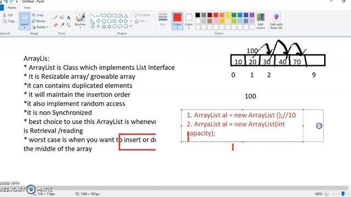Click the zoom slider thumb in status bar
Screen dimensions: 351x197
click(343, 194)
